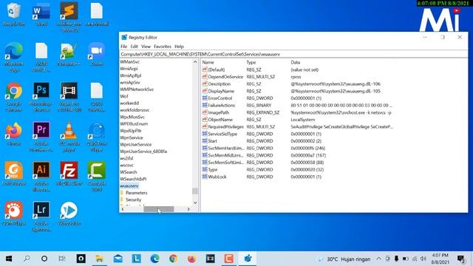The width and height of the screenshot is (473, 266).
Task: Select the Parameters subkey folder
Action: pyautogui.click(x=136, y=193)
